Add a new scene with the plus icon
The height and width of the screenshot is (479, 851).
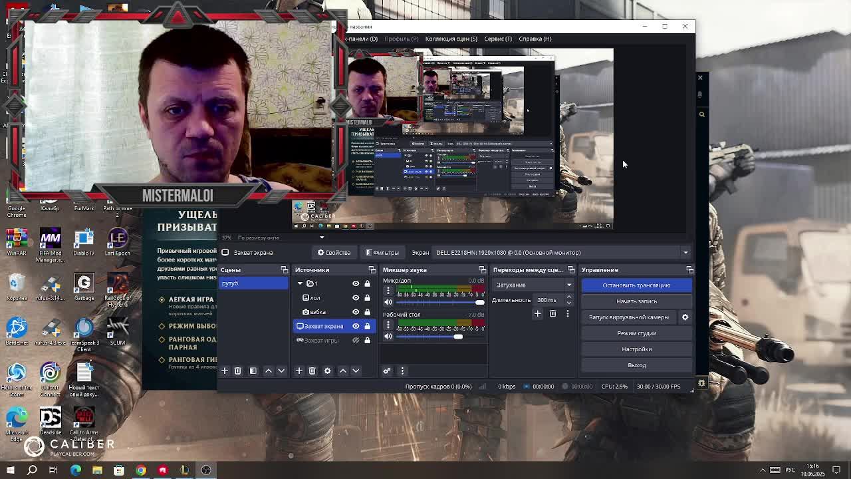click(x=225, y=371)
